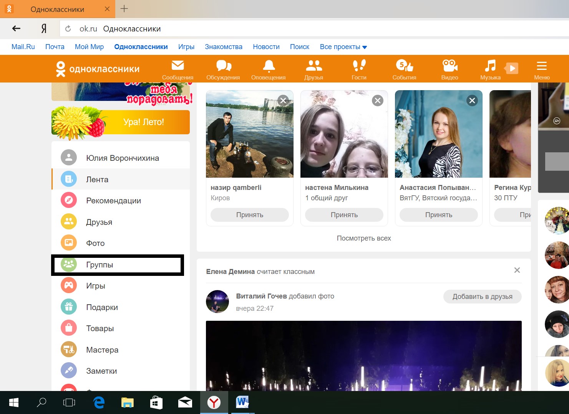
Task: Click Yandex Я home button
Action: click(44, 28)
